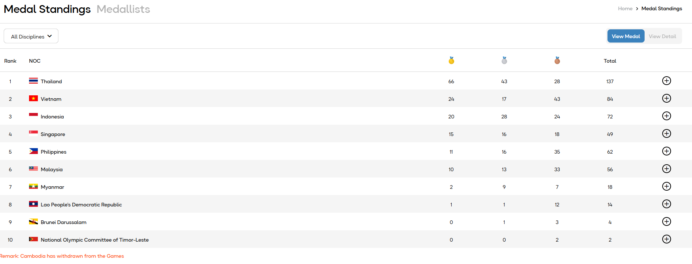
Task: Click the bronze medal column icon
Action: pyautogui.click(x=557, y=60)
